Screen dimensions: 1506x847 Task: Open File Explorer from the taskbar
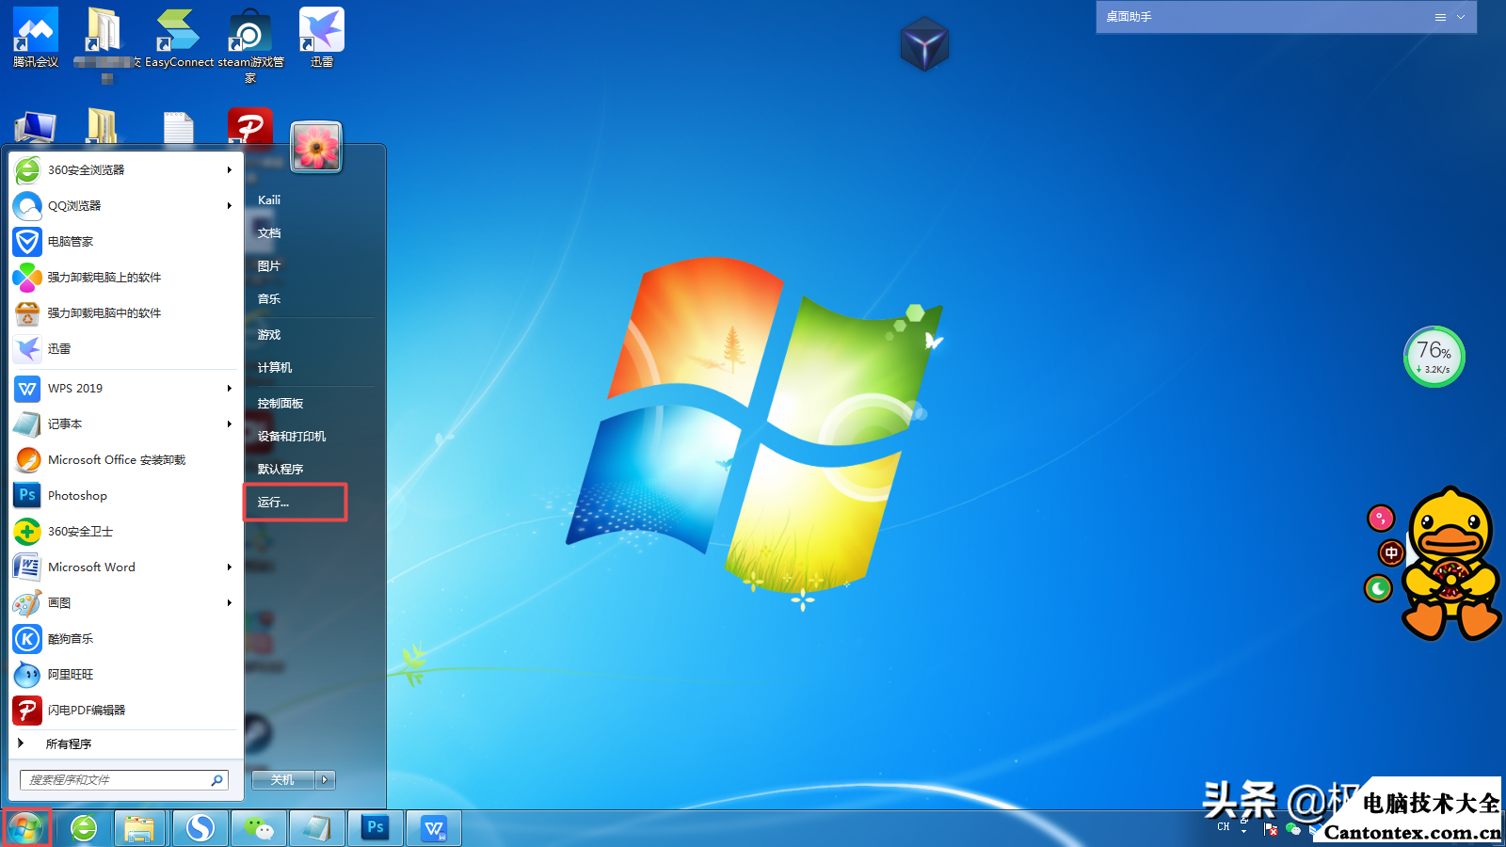139,828
